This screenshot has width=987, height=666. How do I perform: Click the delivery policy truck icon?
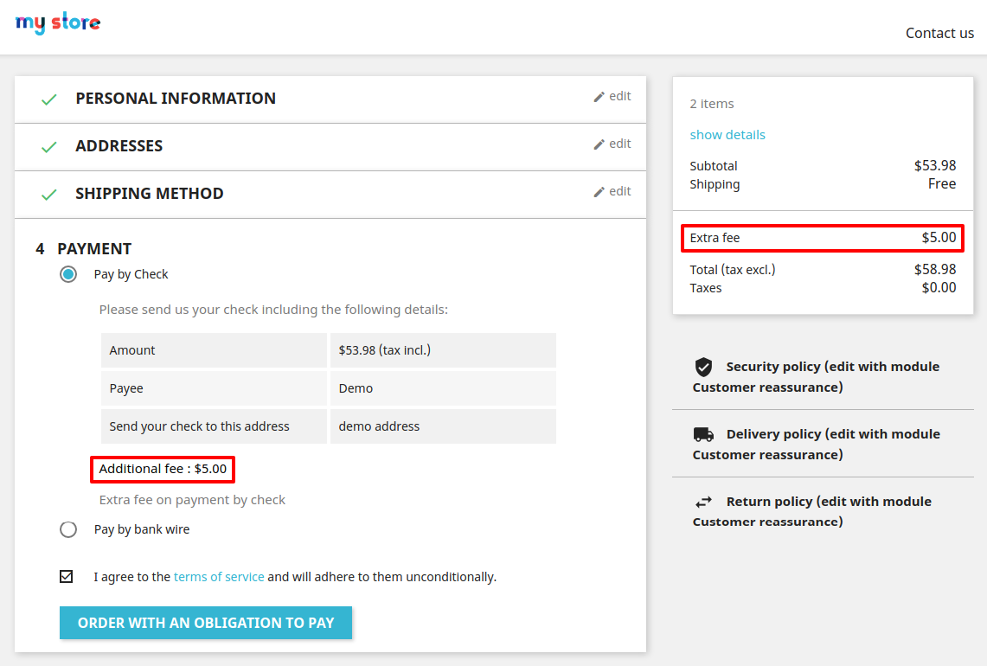[x=703, y=434]
